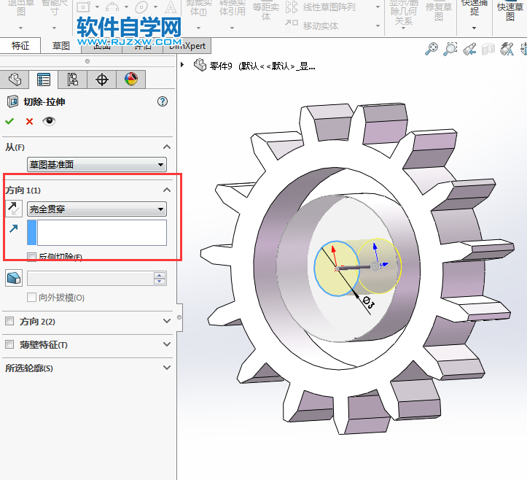Switch to the PropertyManager tab icon
This screenshot has width=527, height=480.
(44, 80)
